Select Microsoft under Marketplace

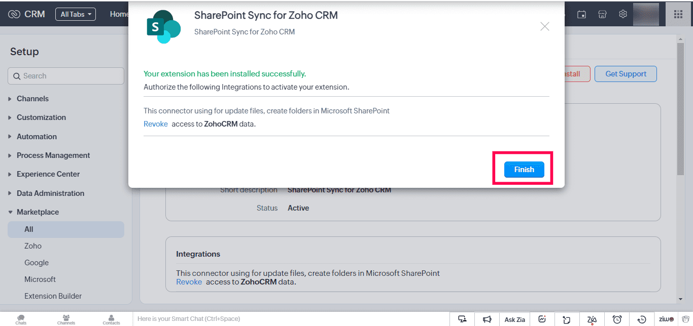click(40, 279)
